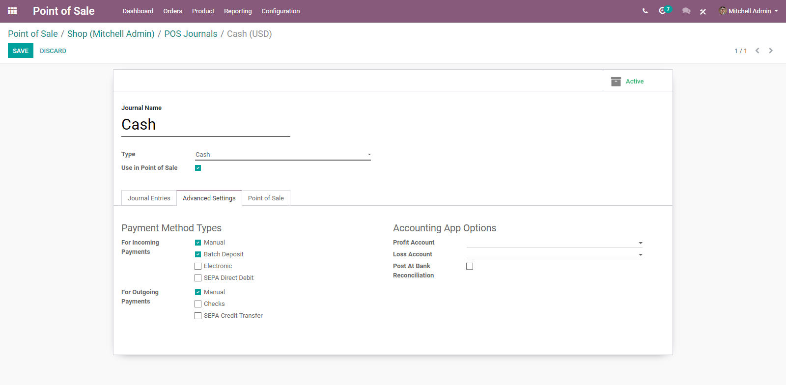Uncheck Use in Point of Sale
The width and height of the screenshot is (786, 385).
click(x=198, y=168)
